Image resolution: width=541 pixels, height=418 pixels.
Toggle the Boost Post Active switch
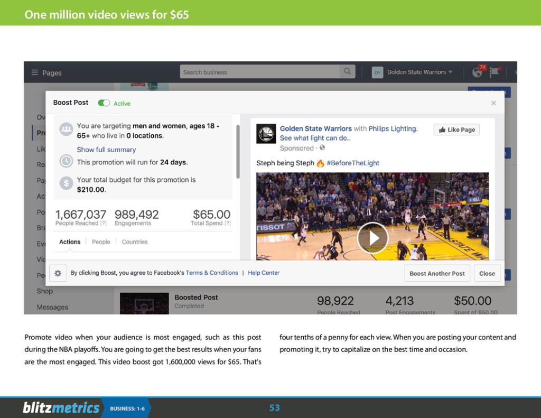pos(104,103)
